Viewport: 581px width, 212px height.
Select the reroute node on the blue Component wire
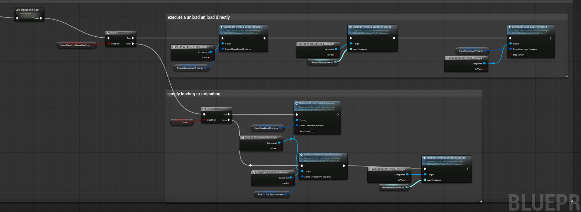[x=291, y=139]
